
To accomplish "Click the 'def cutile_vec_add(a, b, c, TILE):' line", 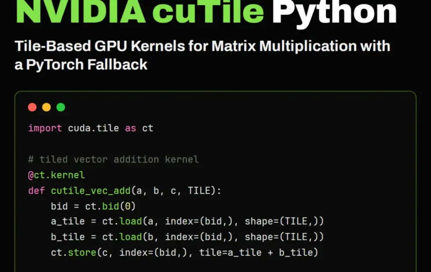I will pos(124,191).
